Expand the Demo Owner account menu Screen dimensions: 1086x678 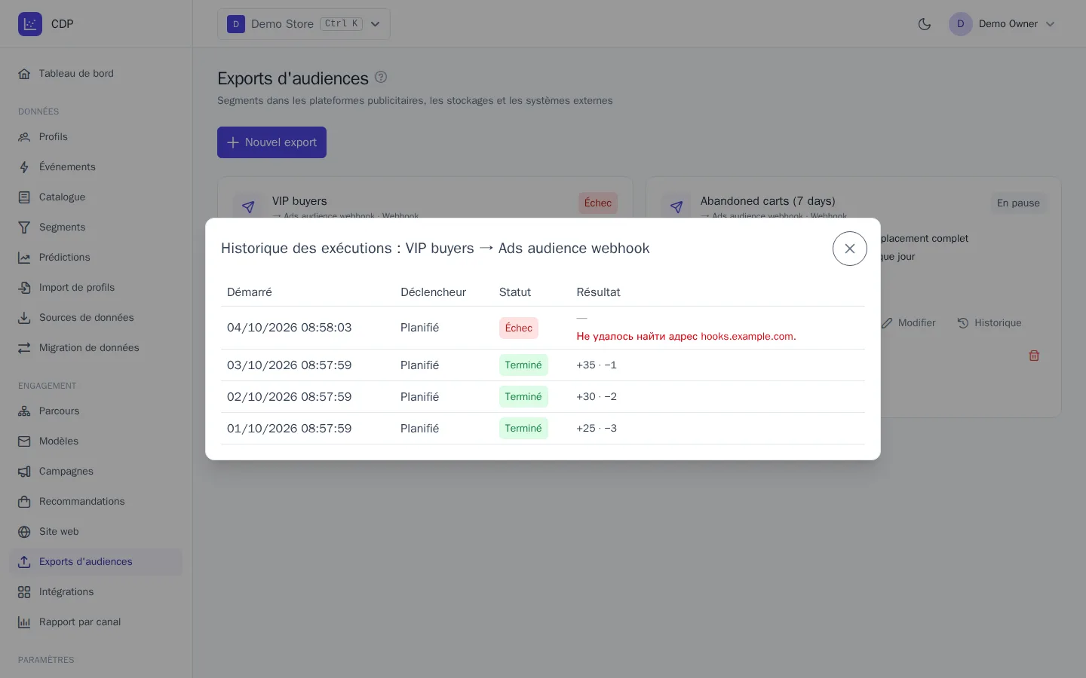click(1002, 24)
